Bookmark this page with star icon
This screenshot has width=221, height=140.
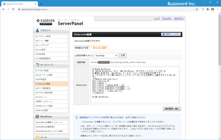coord(197,9)
